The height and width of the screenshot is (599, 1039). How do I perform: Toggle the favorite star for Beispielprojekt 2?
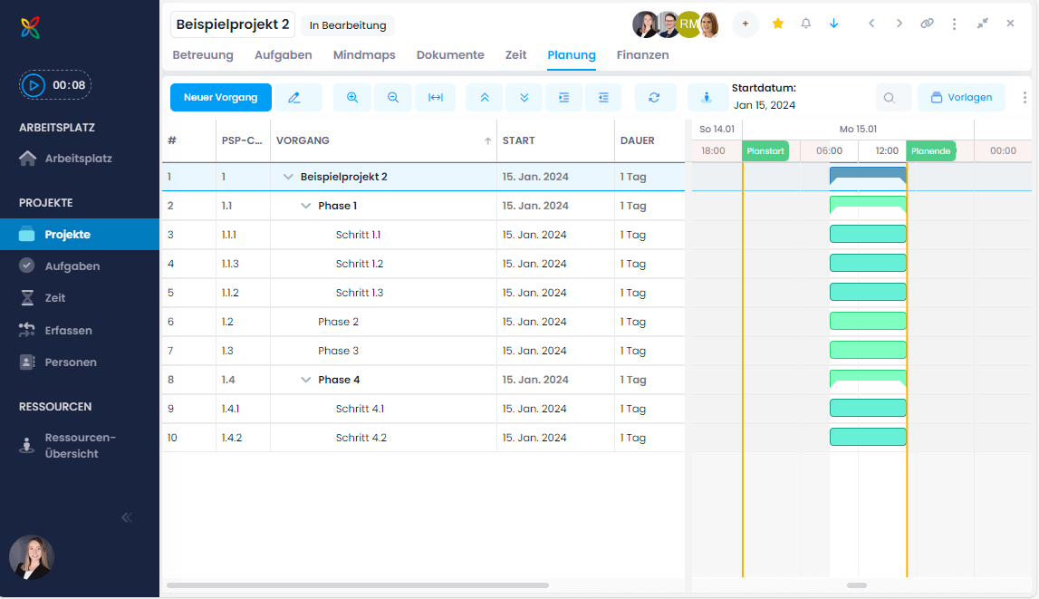(777, 24)
